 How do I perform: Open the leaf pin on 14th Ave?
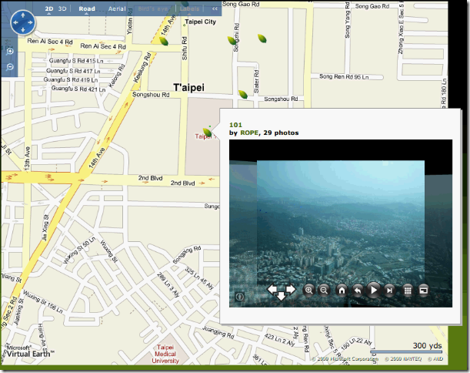(x=164, y=41)
